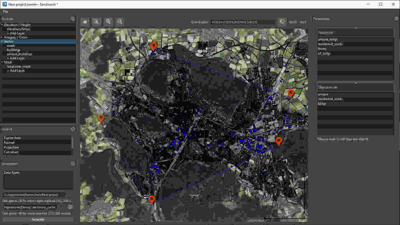The height and width of the screenshot is (225, 400).
Task: Click the EPSG 3857 label
Action: tap(298, 22)
